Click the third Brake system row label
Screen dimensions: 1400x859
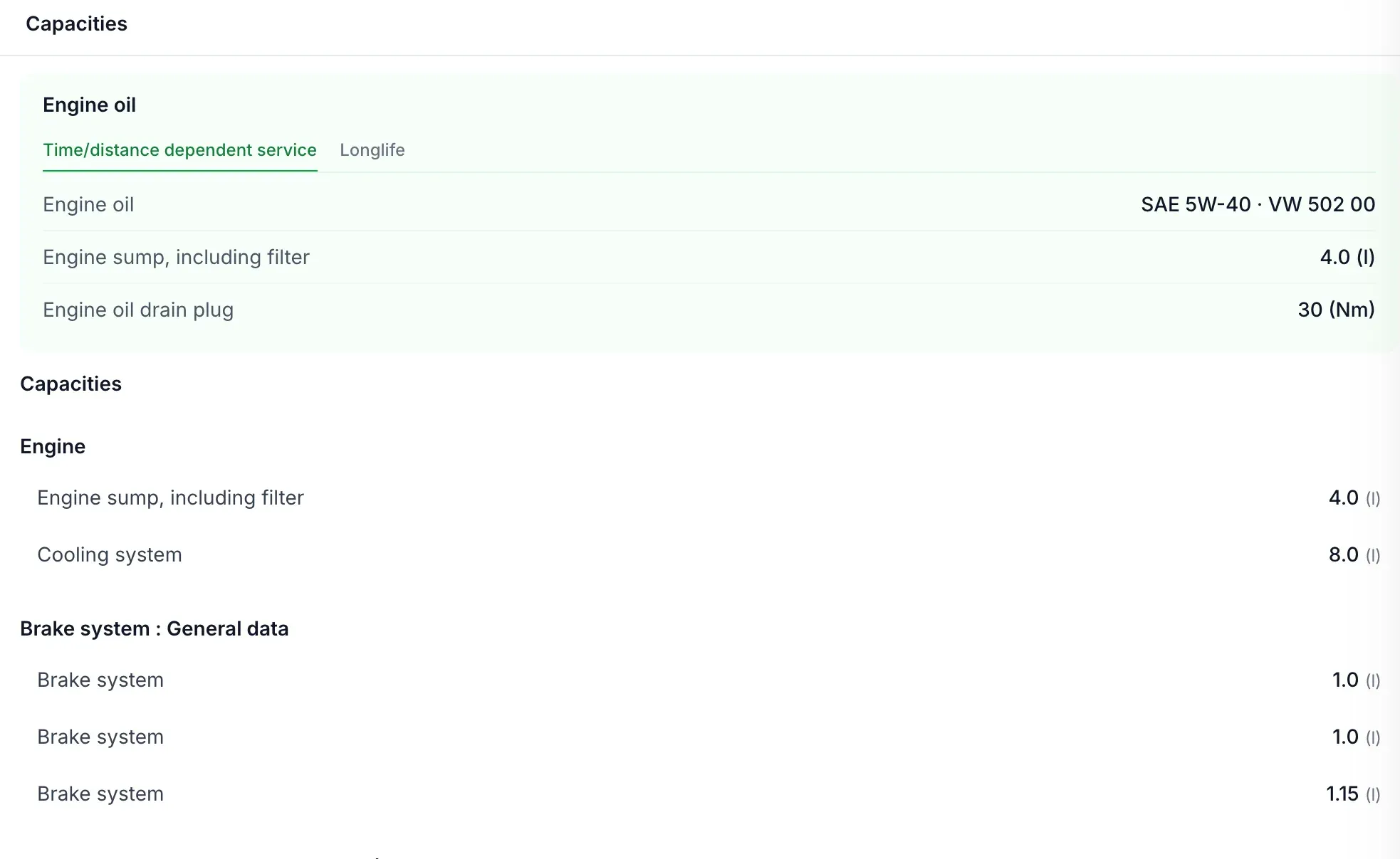[x=100, y=794]
